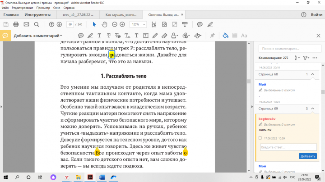This screenshot has height=182, width=325.
Task: Open the Stamp tool menu
Action: [x=175, y=36]
